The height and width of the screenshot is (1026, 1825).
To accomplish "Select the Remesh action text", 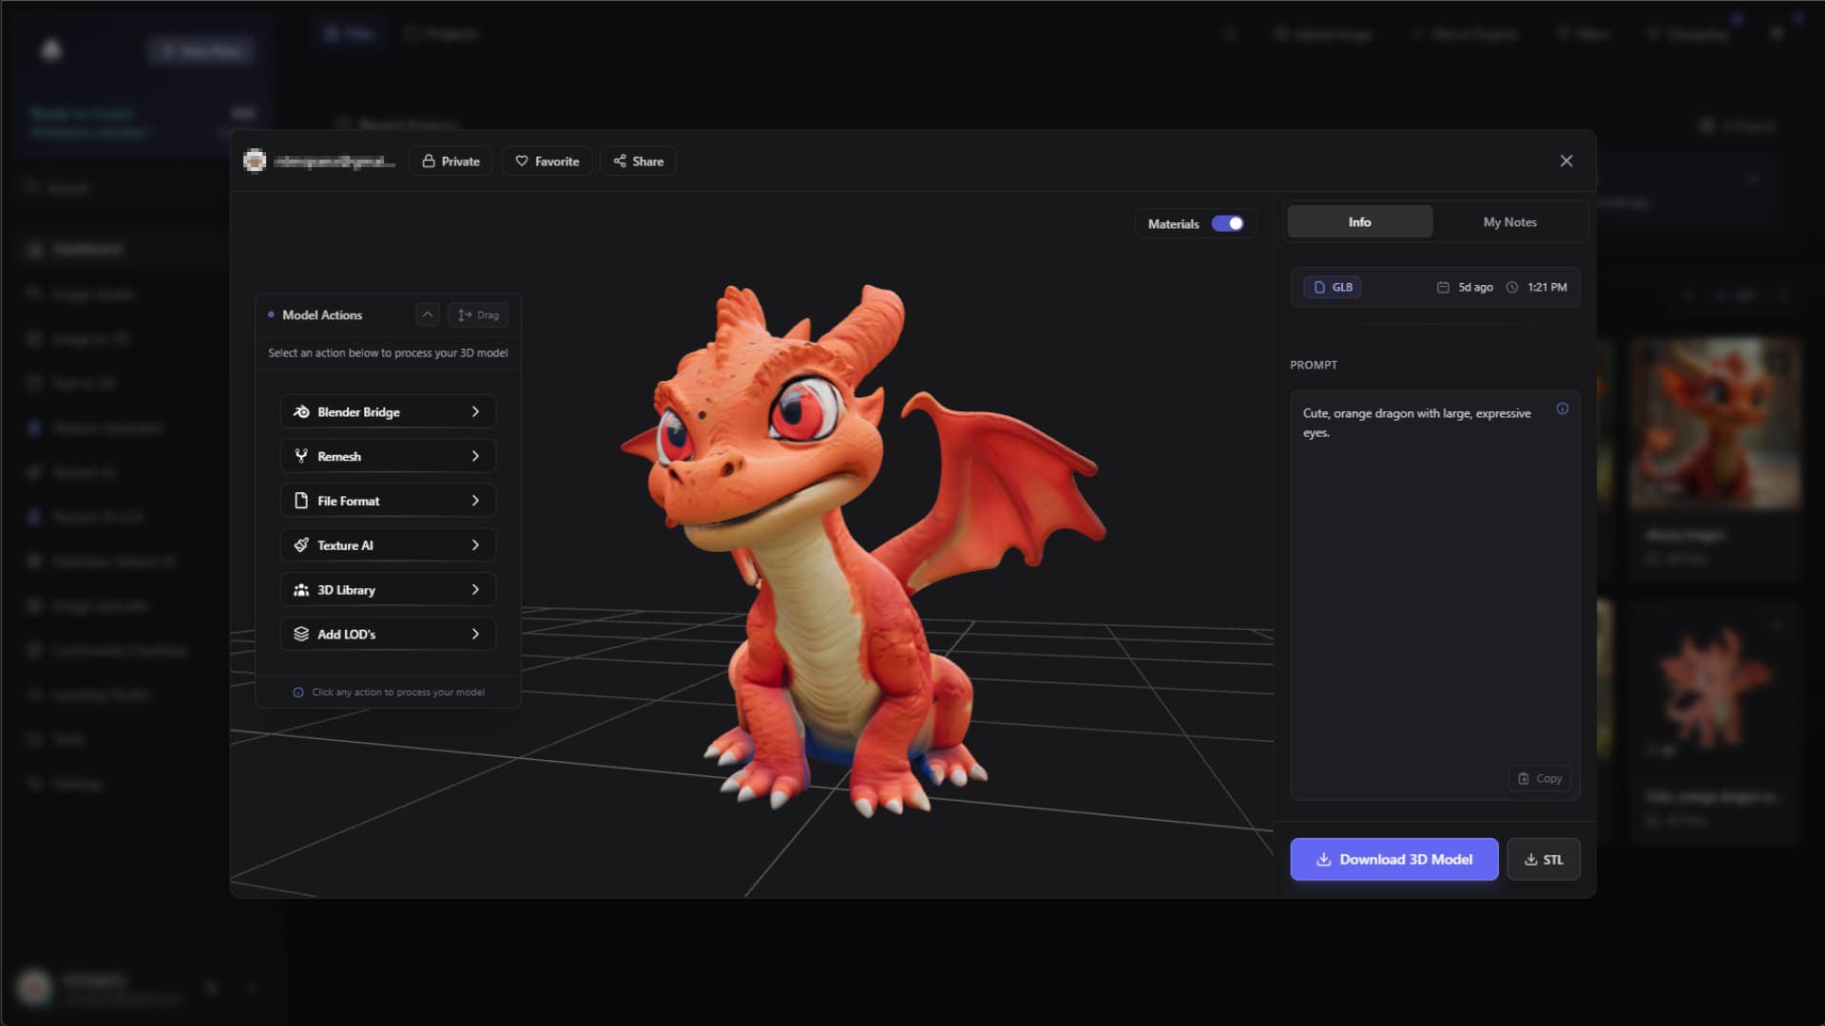I will (x=339, y=456).
